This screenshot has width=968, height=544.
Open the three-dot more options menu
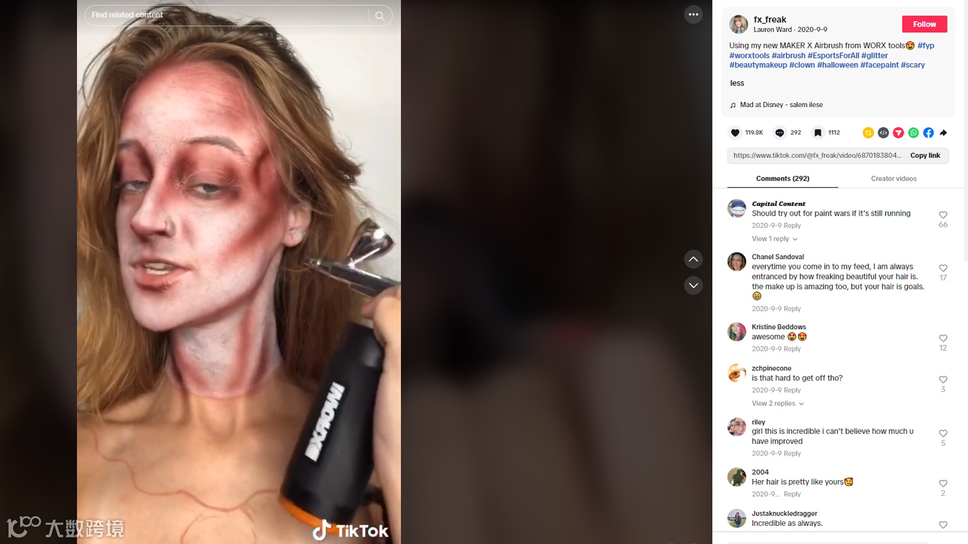pos(693,14)
